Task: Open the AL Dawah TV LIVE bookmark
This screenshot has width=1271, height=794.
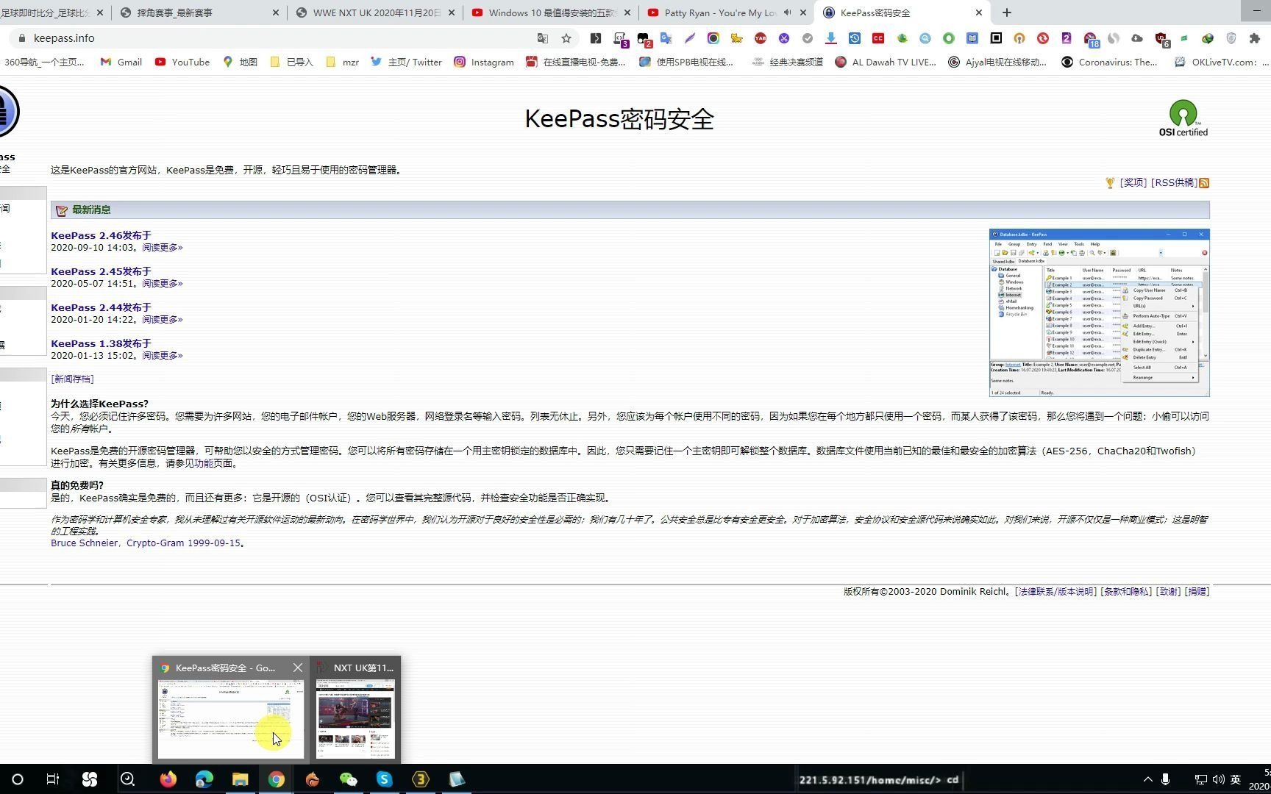Action: point(886,62)
